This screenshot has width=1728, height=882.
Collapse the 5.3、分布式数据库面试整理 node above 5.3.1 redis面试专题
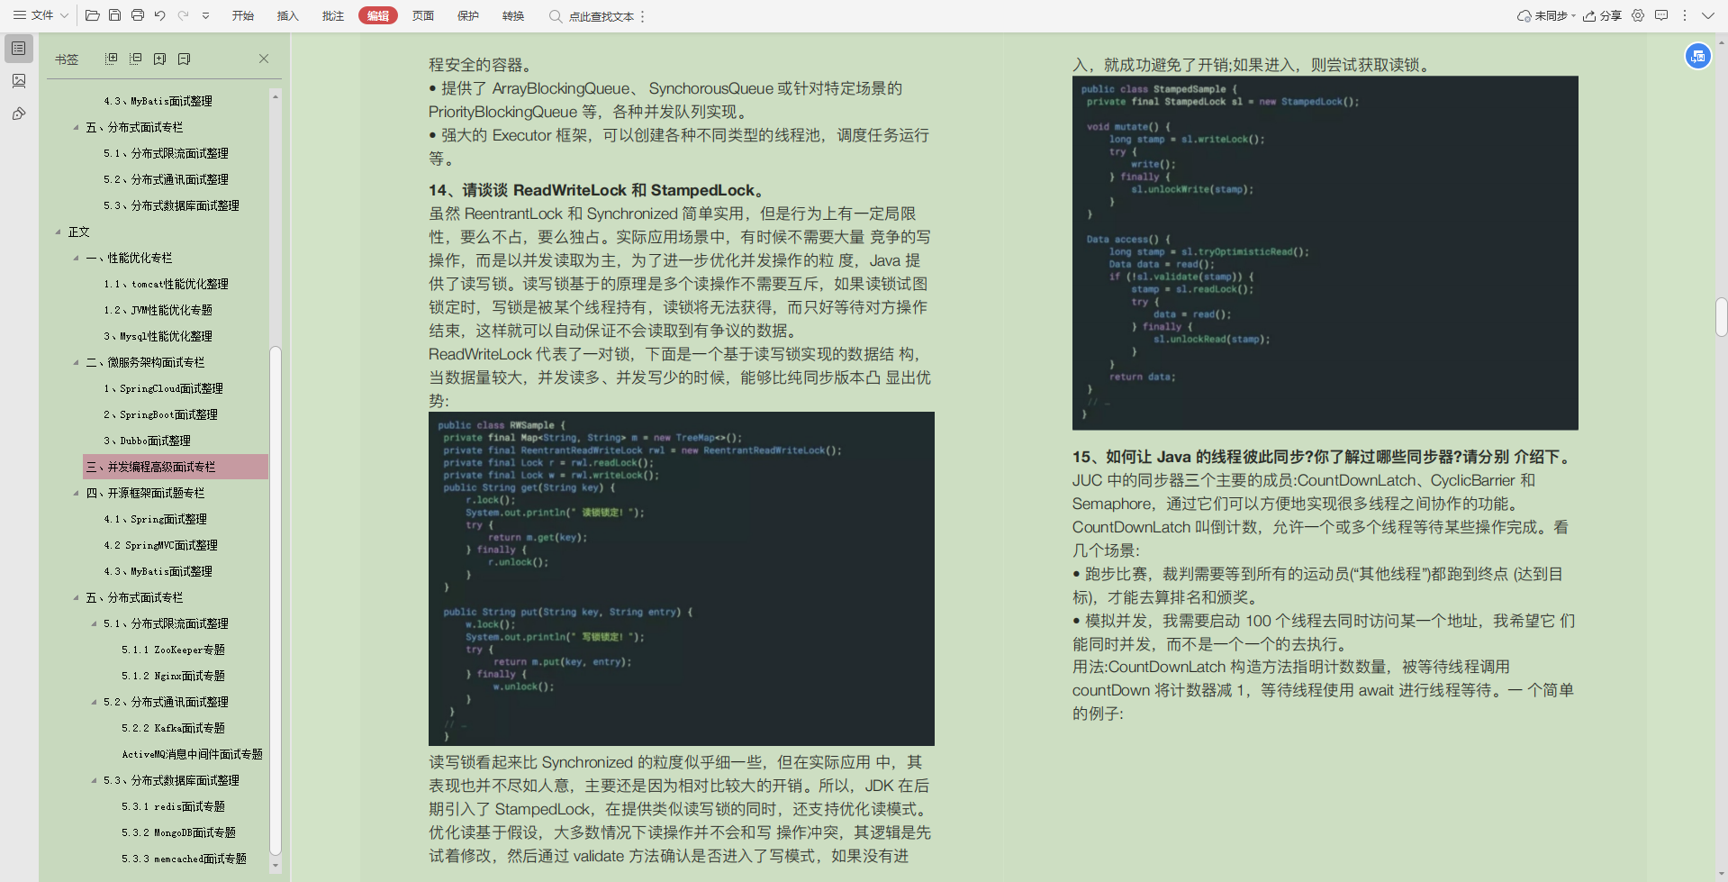[x=94, y=780]
